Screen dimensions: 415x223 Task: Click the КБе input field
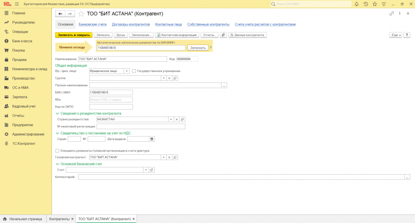point(111,100)
